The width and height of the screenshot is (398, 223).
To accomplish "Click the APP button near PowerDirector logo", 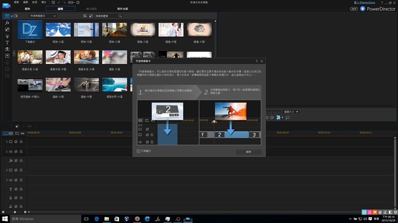I will click(354, 9).
